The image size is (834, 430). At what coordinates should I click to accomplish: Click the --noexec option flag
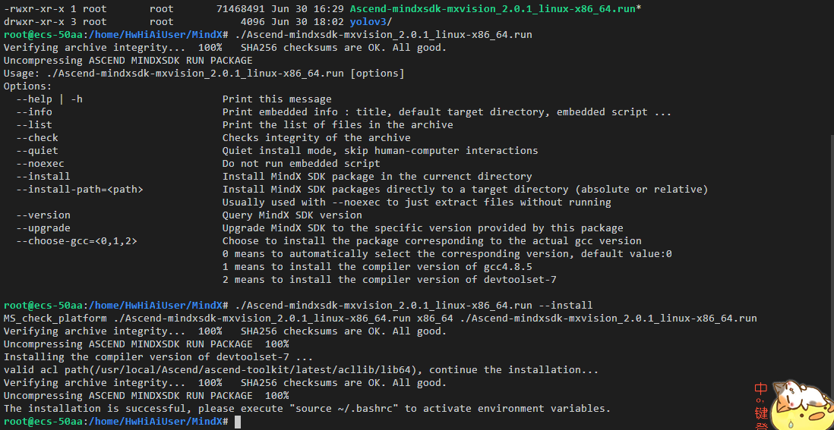coord(39,163)
